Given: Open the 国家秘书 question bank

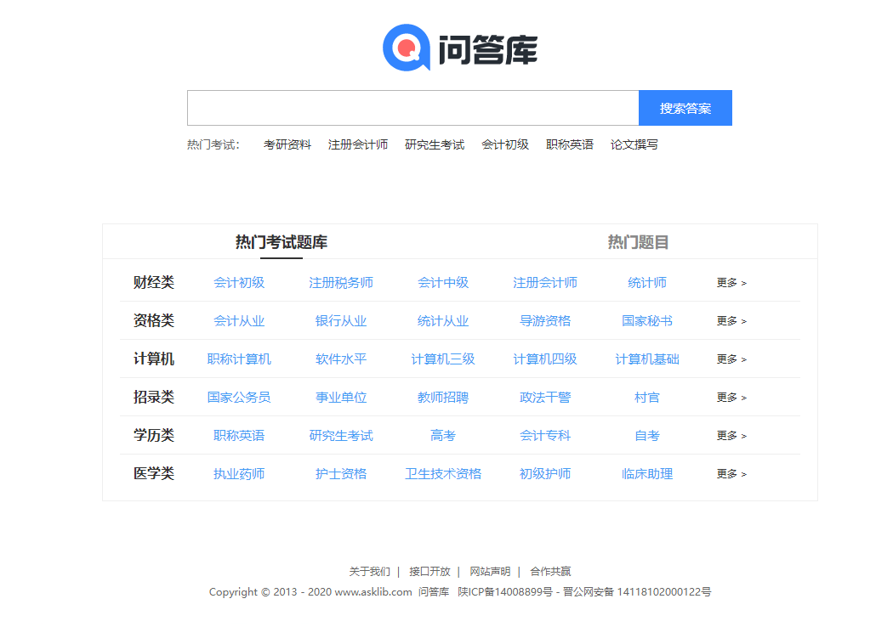Looking at the screenshot, I should click(x=647, y=321).
